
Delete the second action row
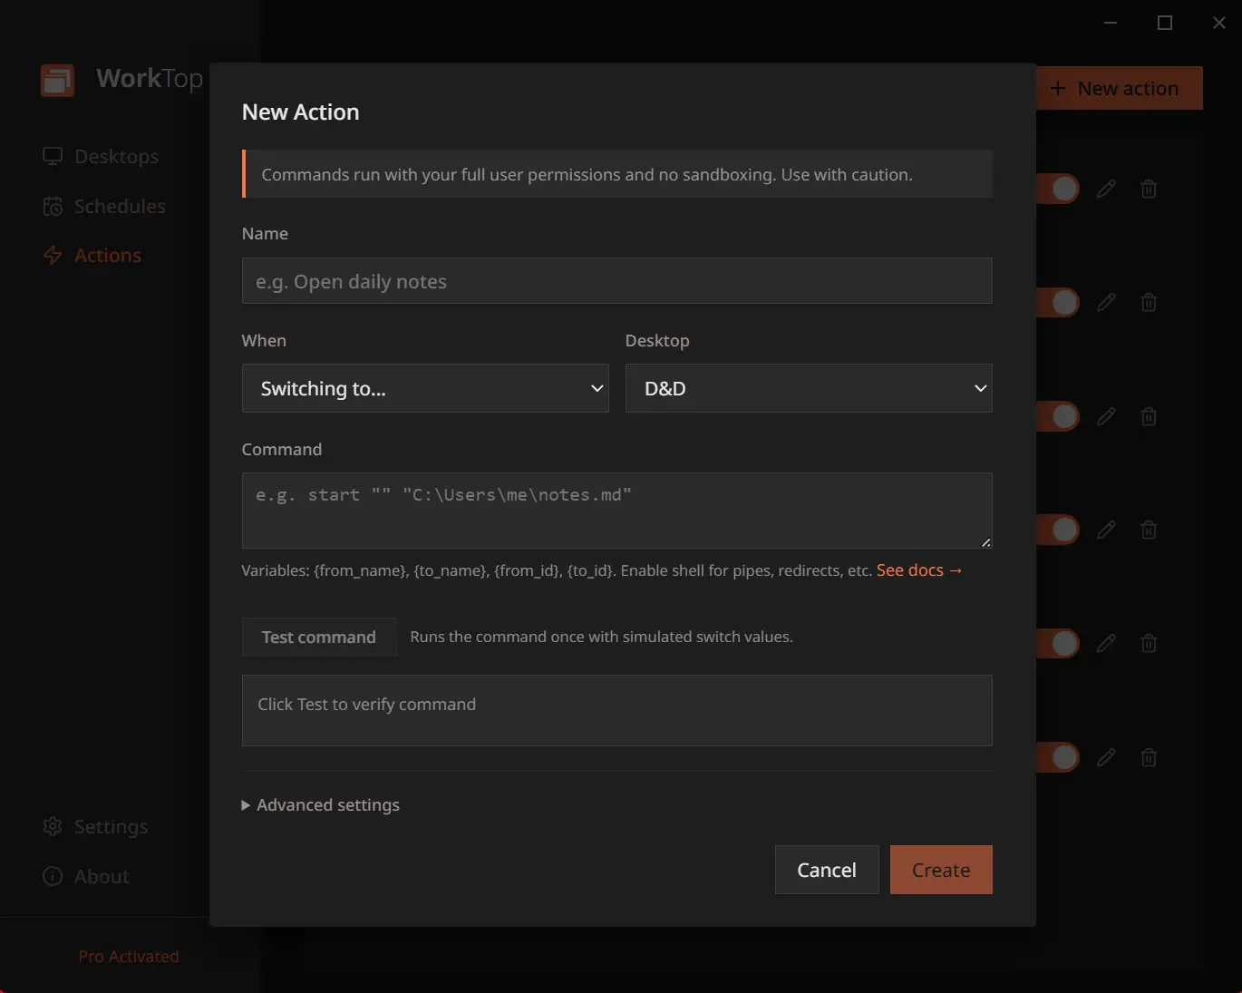(1149, 302)
